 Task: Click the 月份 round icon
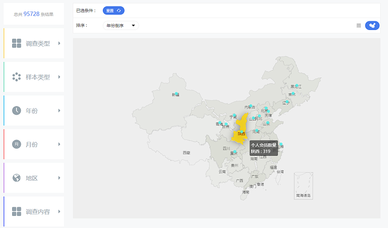point(16,144)
